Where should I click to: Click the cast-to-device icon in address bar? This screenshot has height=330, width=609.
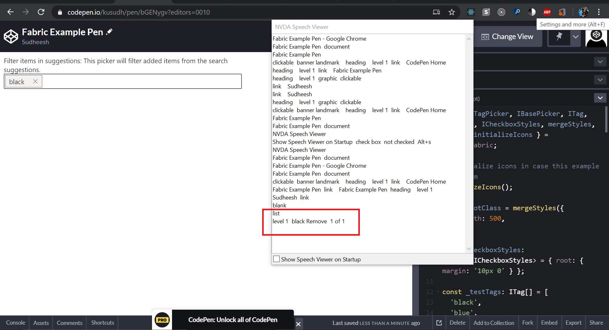click(436, 12)
